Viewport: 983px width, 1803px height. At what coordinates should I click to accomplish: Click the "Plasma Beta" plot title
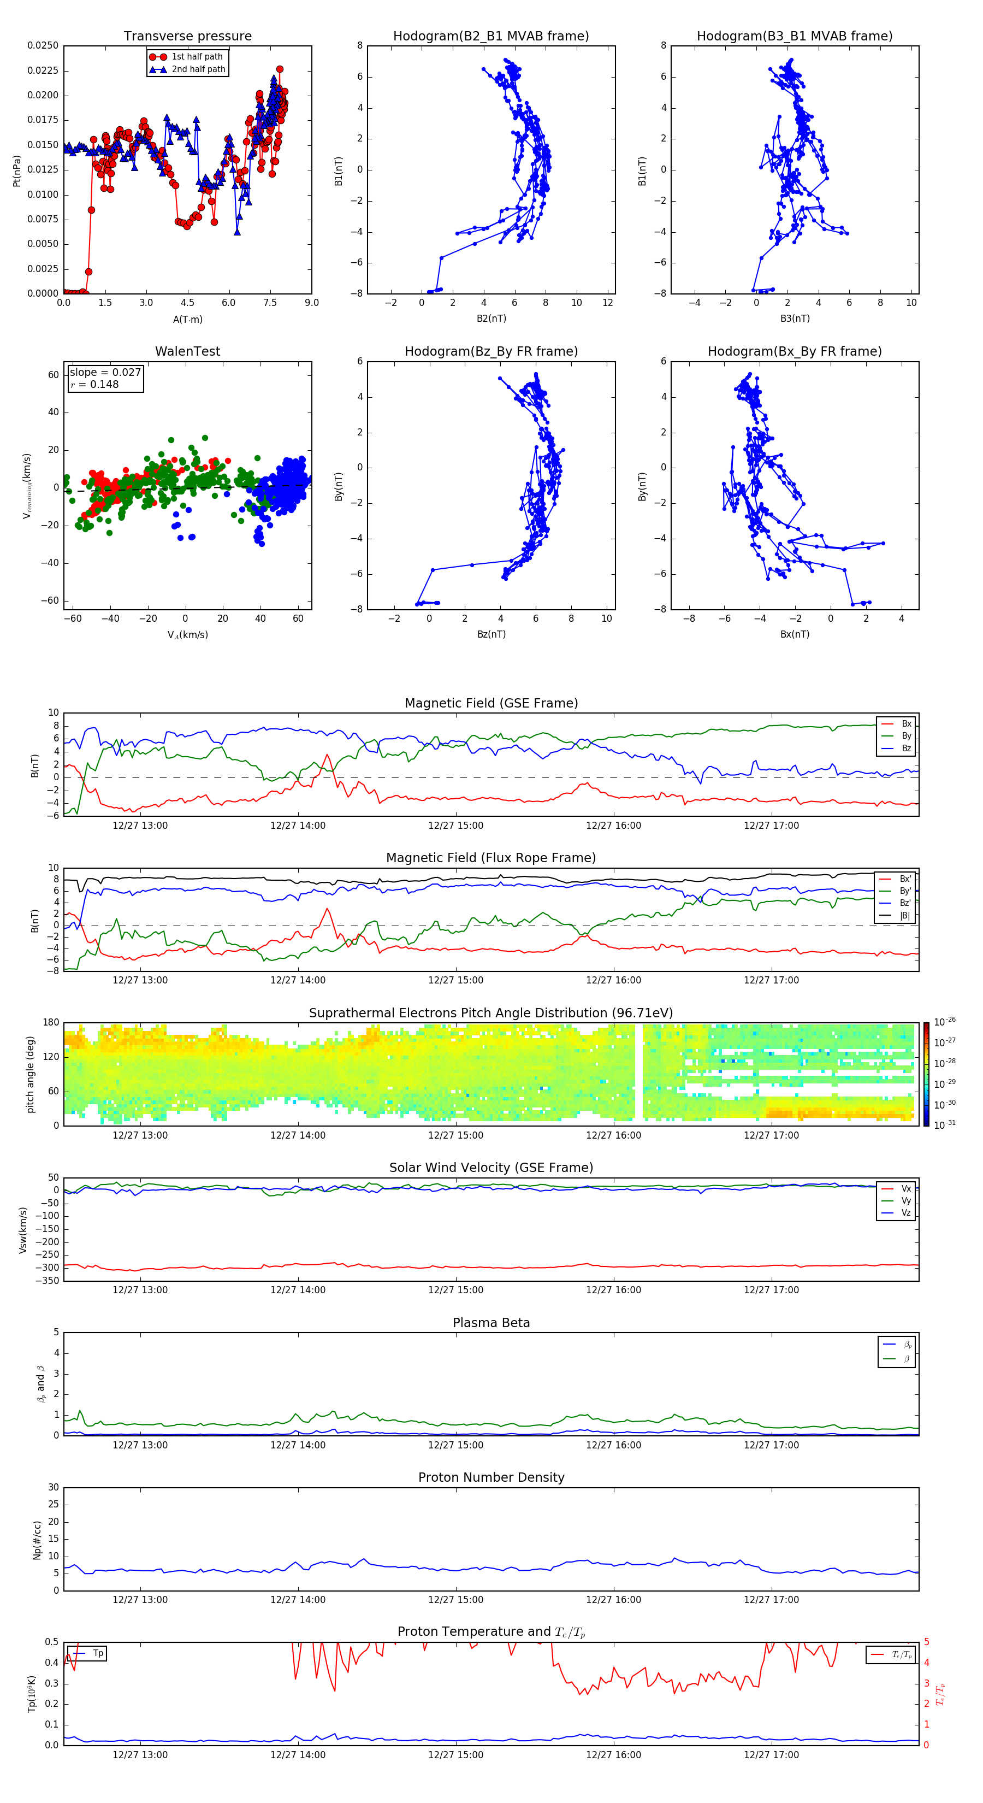point(491,1323)
